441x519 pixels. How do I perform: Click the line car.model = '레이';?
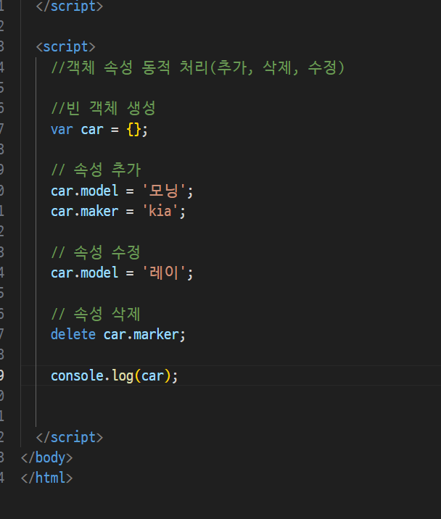click(122, 273)
